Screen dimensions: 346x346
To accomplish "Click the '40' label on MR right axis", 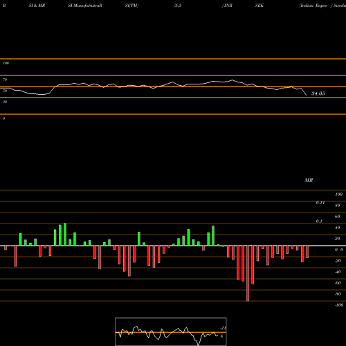I will pyautogui.click(x=338, y=228).
